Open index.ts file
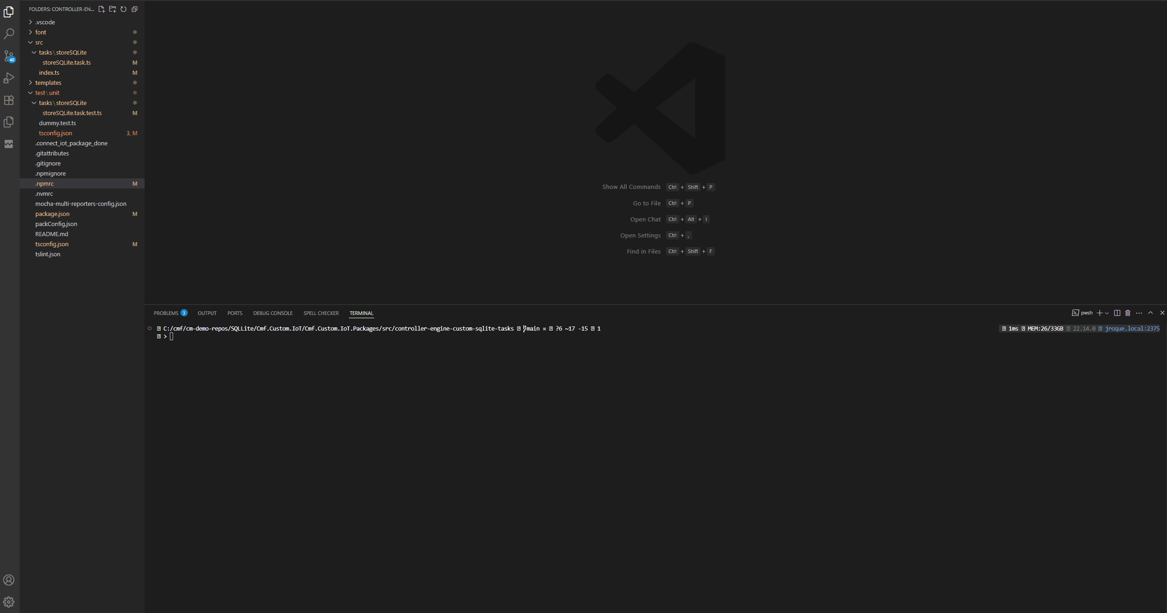Viewport: 1167px width, 613px height. pos(82,72)
